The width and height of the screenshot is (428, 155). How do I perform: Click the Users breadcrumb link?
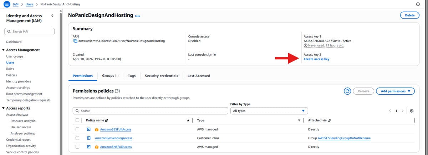[30, 4]
